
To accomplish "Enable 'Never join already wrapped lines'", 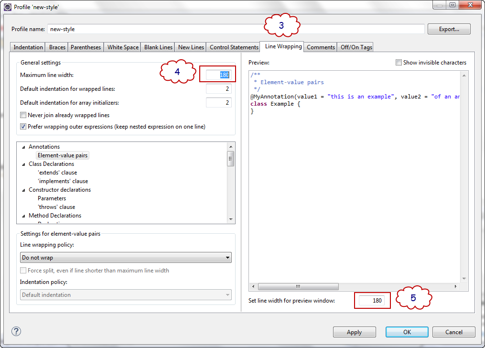I will [x=23, y=115].
